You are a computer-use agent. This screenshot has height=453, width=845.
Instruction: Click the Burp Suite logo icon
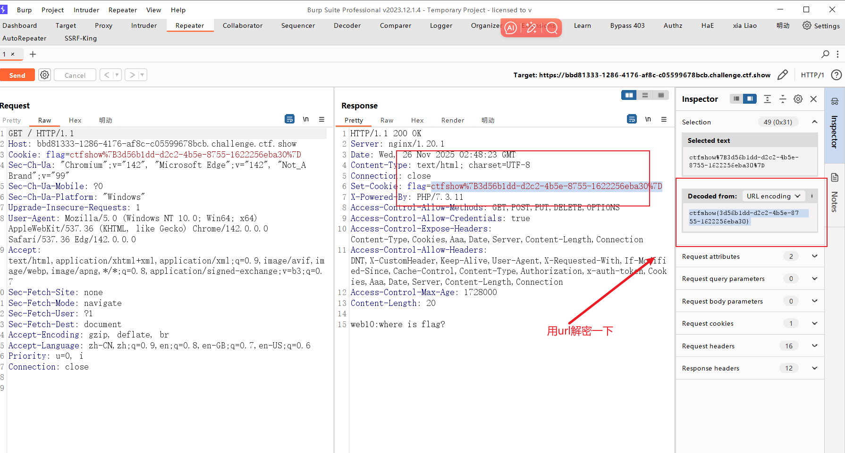tap(4, 9)
